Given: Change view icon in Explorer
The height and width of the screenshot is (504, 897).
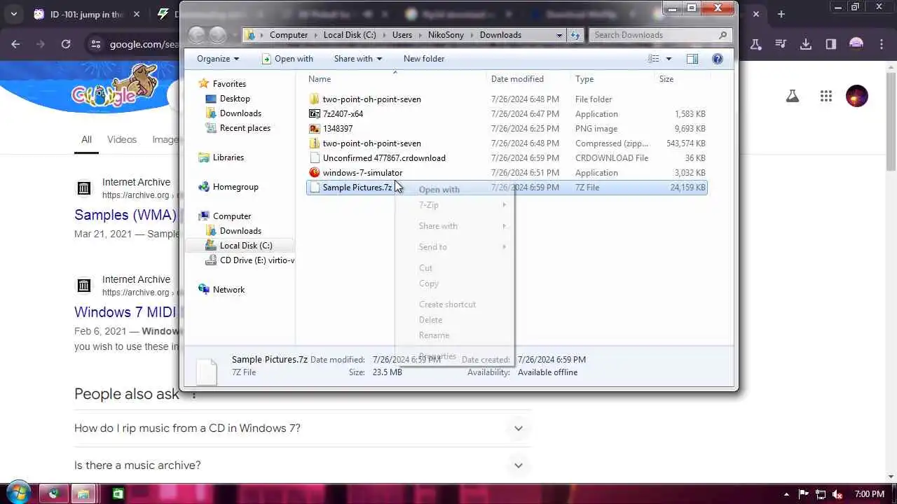Looking at the screenshot, I should [x=654, y=59].
